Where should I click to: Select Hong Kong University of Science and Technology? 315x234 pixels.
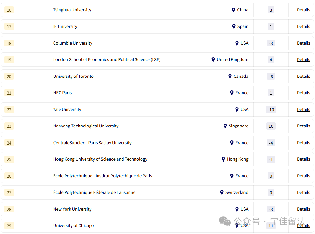coord(100,159)
